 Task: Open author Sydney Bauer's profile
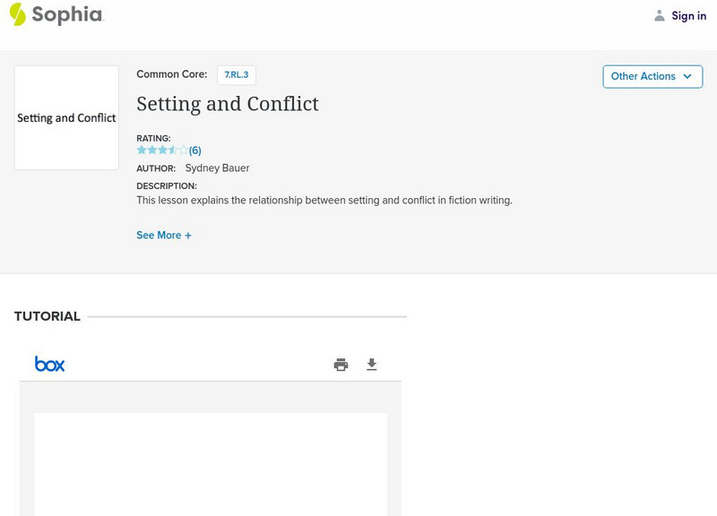coord(217,168)
